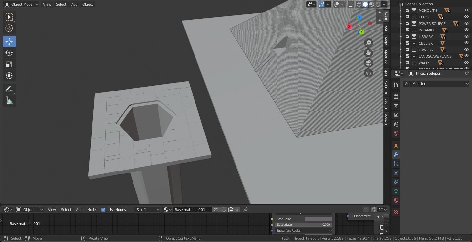472x242 pixels.
Task: Uncheck the Use Nodes checkbox
Action: [x=103, y=210]
